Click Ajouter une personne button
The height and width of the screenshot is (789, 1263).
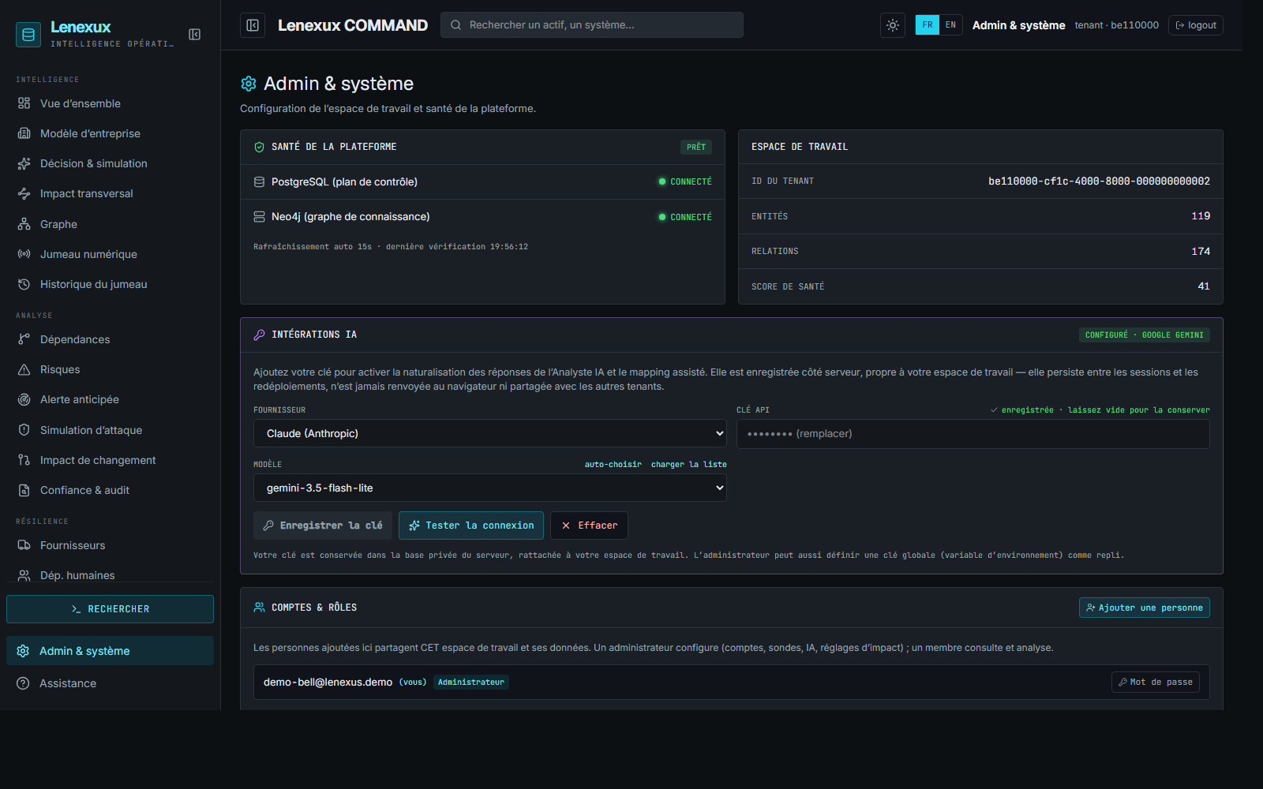pyautogui.click(x=1144, y=608)
